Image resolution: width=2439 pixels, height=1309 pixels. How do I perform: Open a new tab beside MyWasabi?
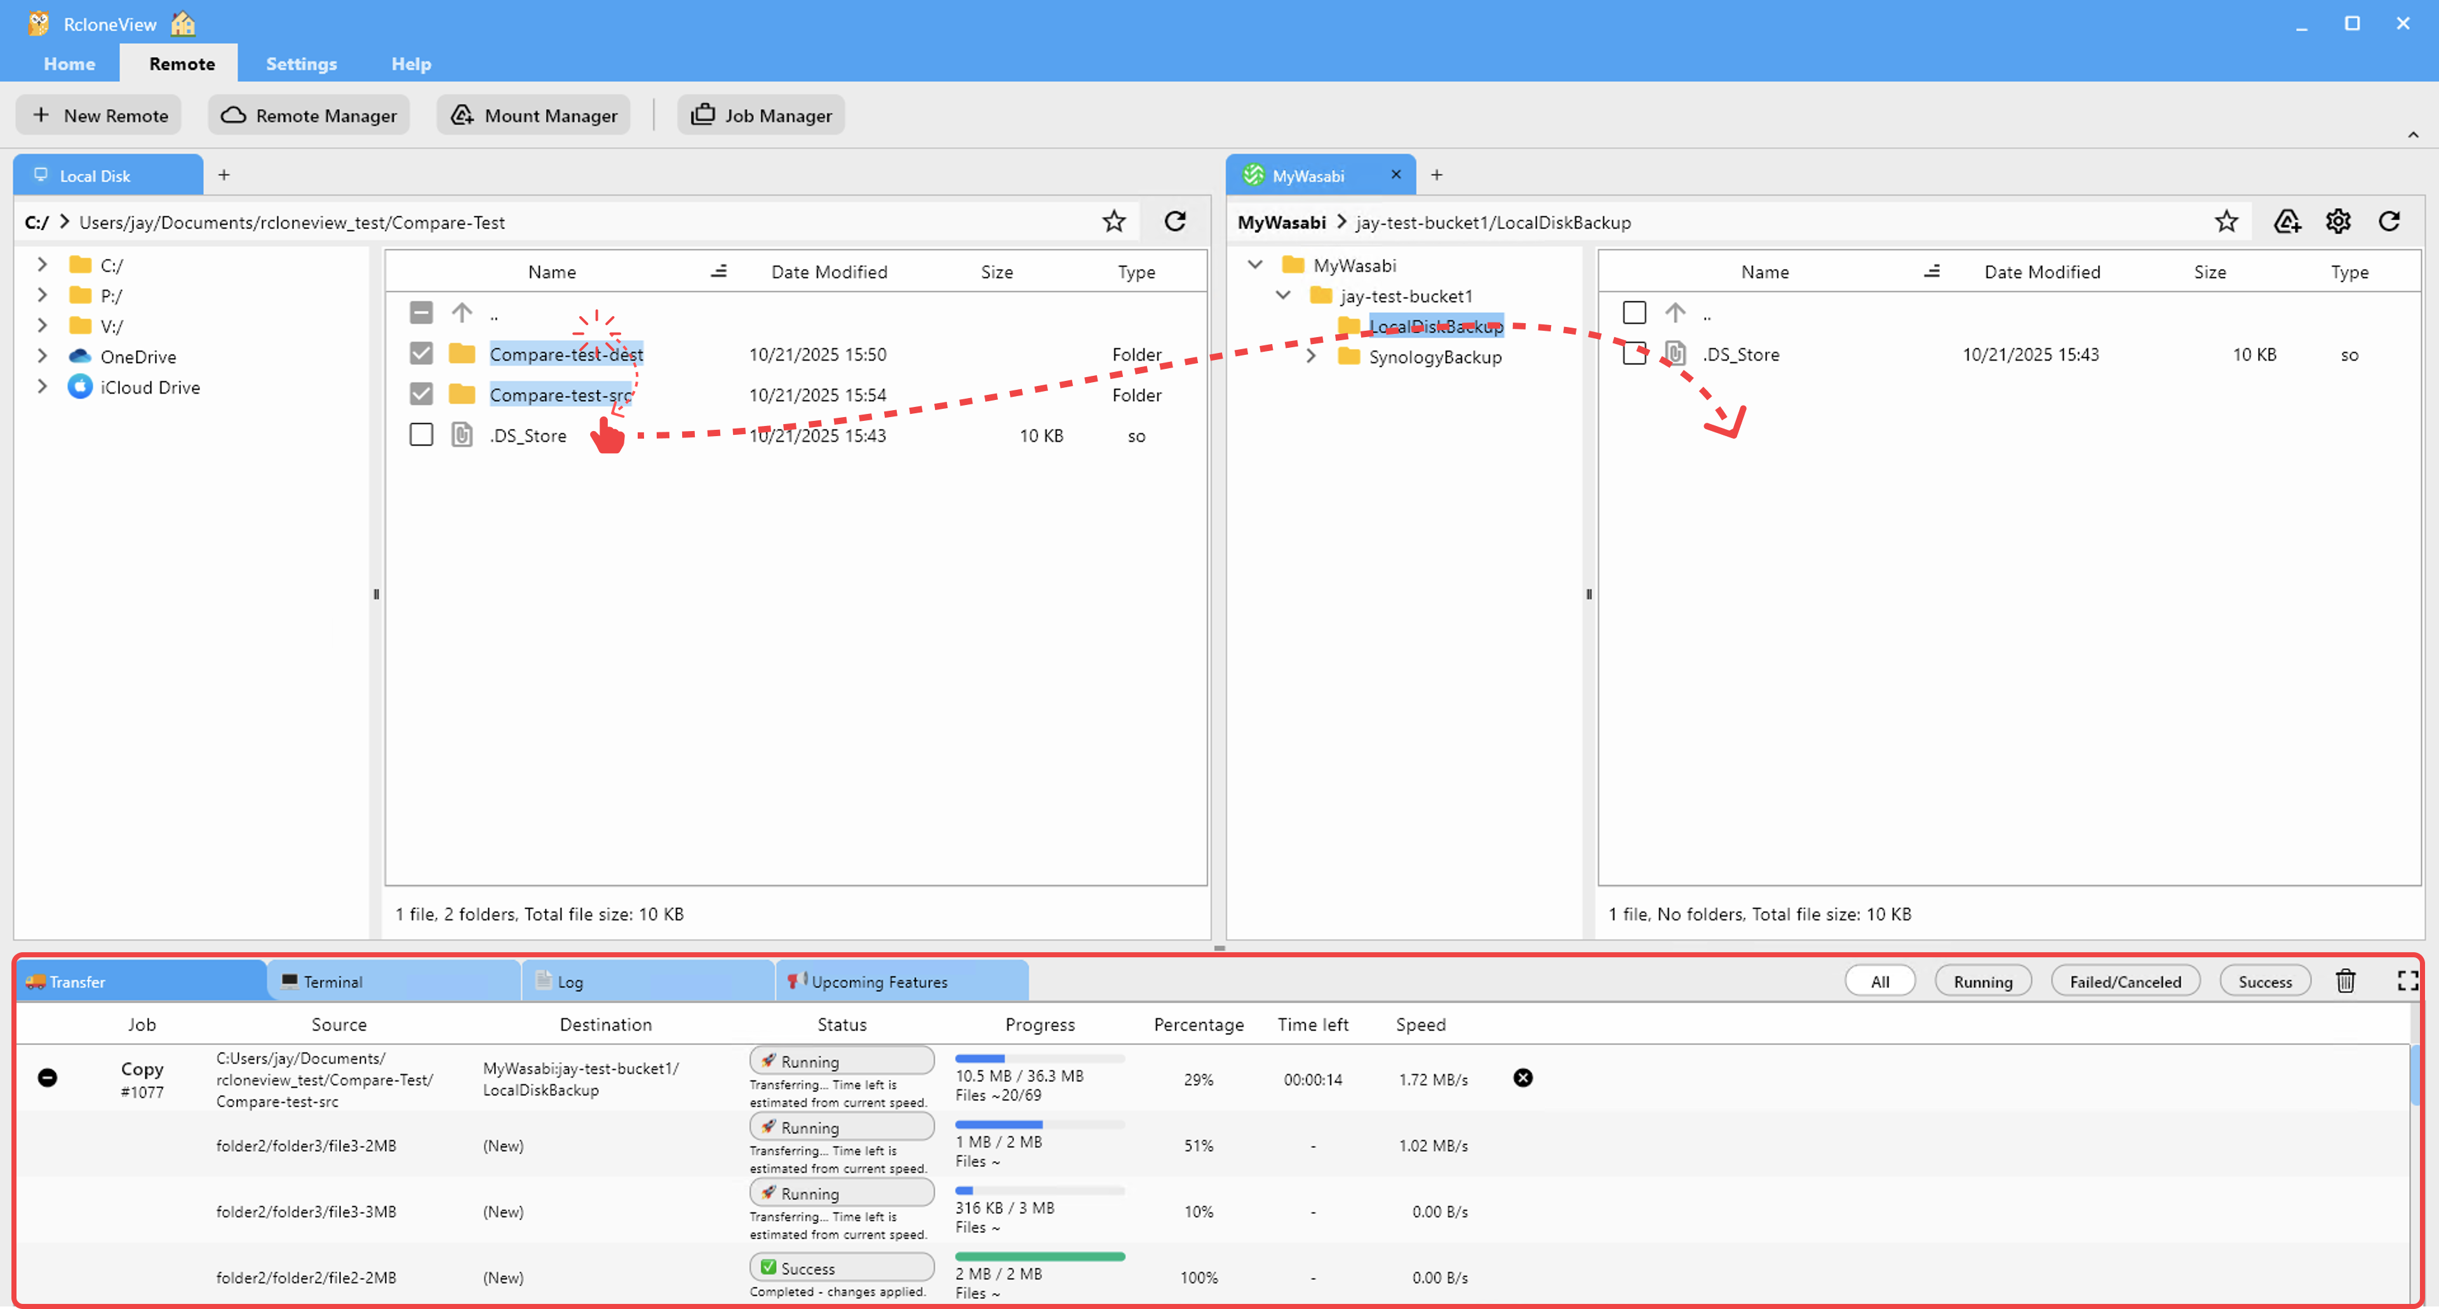1437,174
